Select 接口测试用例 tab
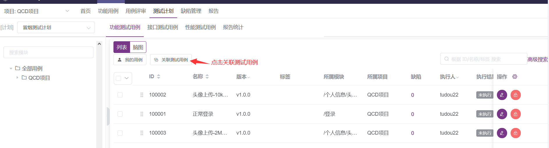 (x=163, y=27)
